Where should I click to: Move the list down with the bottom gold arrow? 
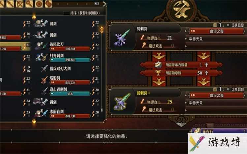(x=34, y=121)
